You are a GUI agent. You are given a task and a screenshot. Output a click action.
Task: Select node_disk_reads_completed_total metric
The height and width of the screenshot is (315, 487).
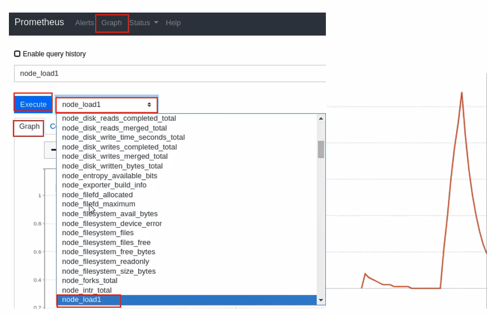click(186, 119)
